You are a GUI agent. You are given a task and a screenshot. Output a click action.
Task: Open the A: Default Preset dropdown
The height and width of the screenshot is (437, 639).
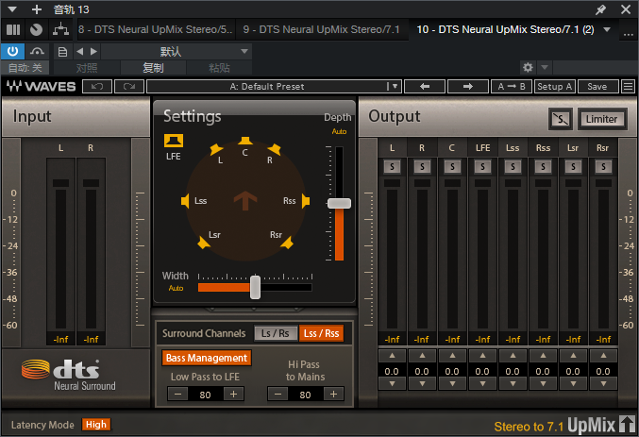point(274,87)
